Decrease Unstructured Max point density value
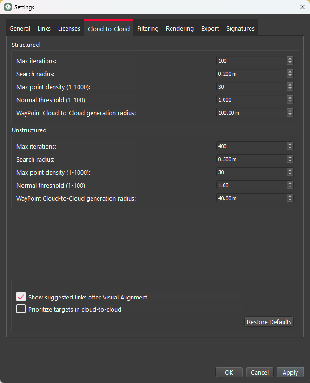The width and height of the screenshot is (310, 383). pyautogui.click(x=290, y=174)
